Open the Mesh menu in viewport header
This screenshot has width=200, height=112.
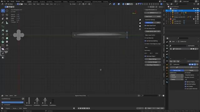pos(38,4)
